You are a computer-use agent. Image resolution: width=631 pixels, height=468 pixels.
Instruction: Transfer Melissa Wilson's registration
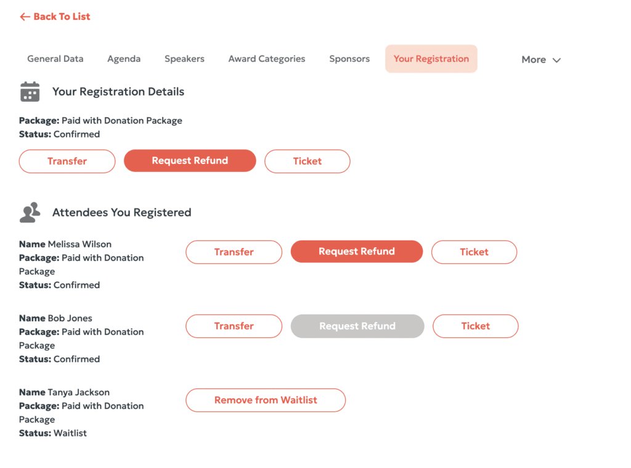coord(234,252)
